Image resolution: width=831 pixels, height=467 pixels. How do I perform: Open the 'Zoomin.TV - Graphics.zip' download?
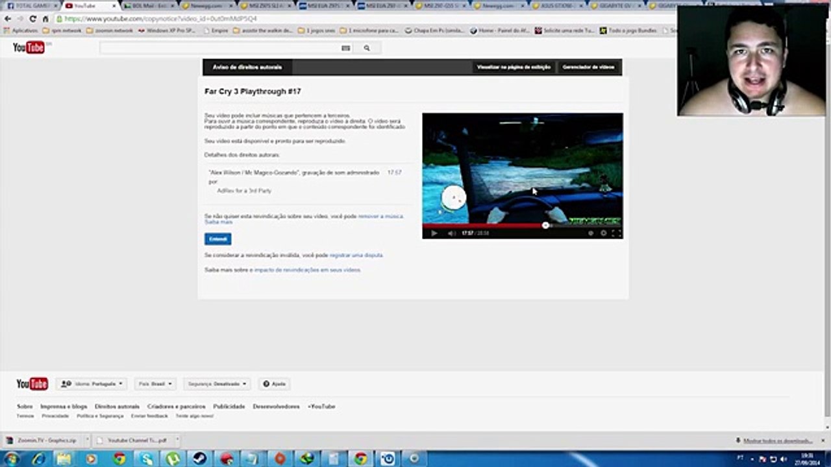(x=42, y=440)
